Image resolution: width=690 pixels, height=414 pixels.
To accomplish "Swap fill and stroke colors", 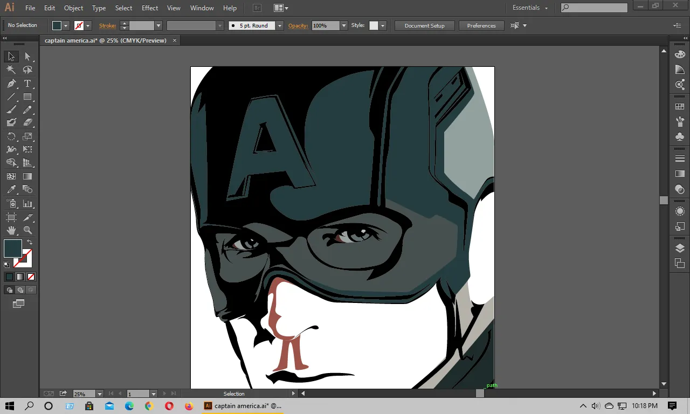I will click(x=30, y=243).
